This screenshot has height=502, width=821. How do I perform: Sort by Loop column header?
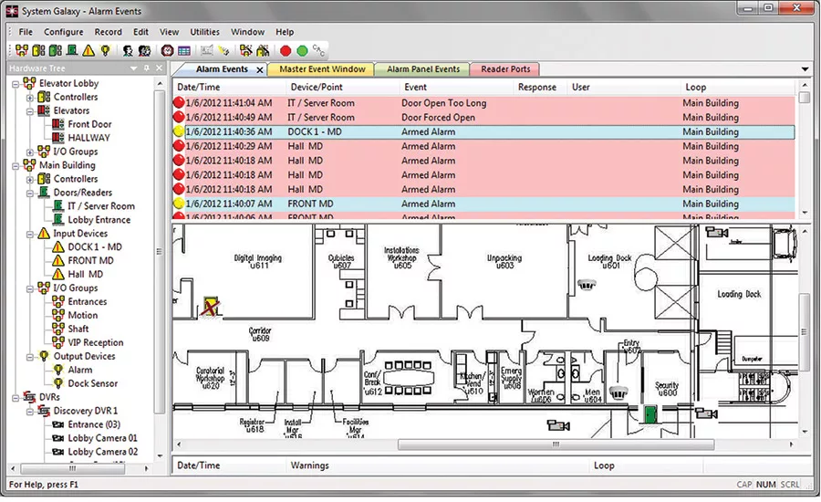(x=738, y=87)
